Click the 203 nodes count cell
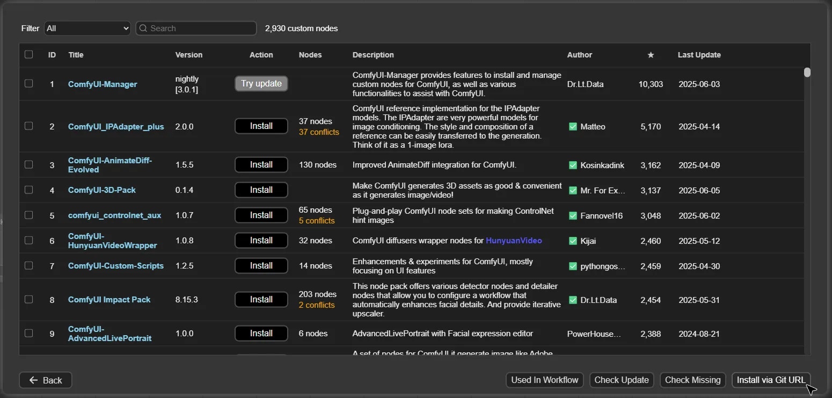This screenshot has height=398, width=832. click(318, 294)
